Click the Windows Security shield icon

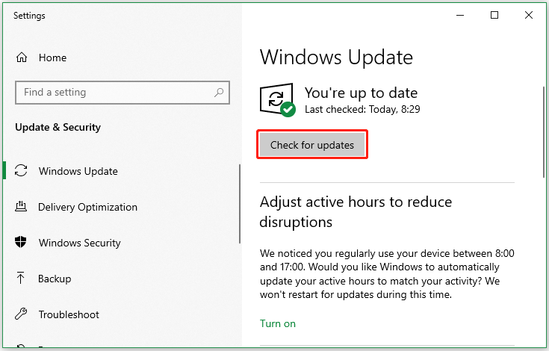pos(21,242)
